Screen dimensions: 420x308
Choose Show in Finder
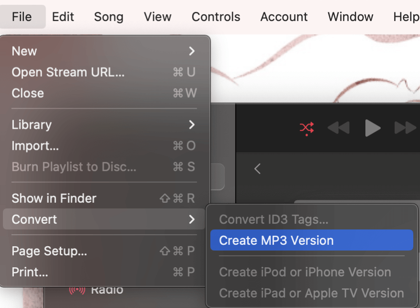point(54,198)
